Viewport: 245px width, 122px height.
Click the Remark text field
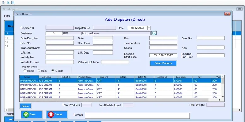(x=137, y=116)
